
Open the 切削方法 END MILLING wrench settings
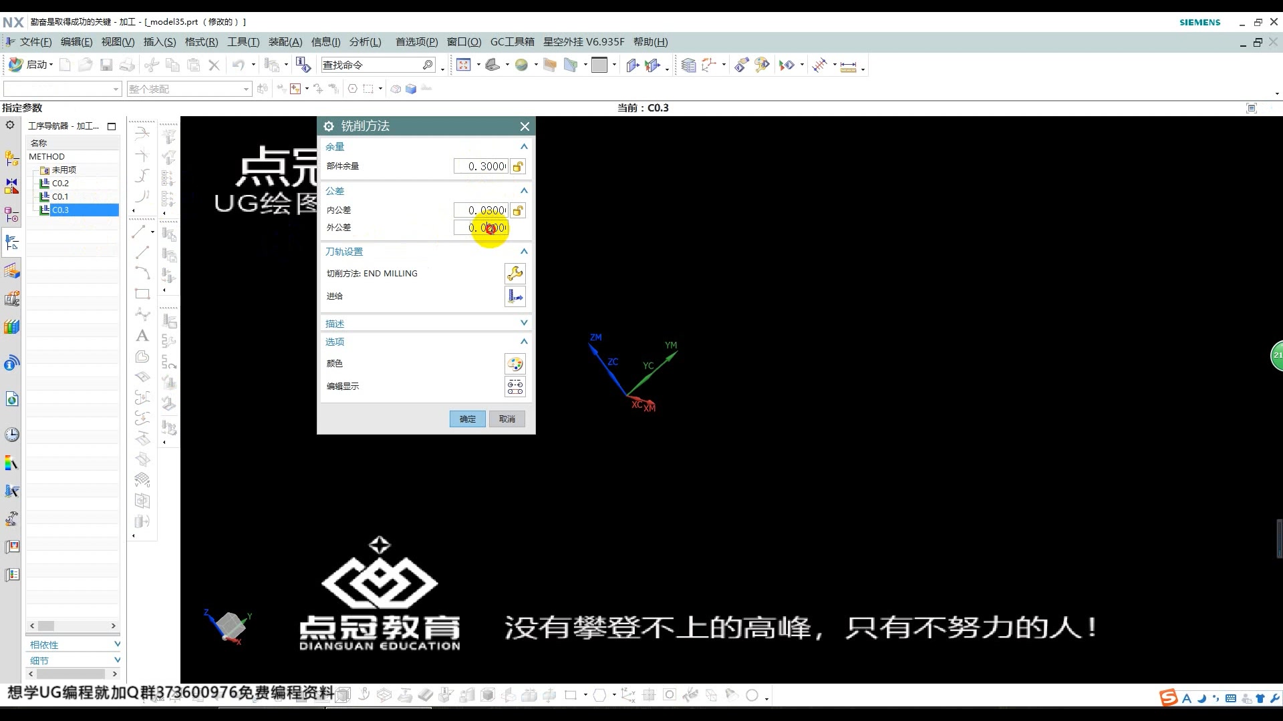515,273
